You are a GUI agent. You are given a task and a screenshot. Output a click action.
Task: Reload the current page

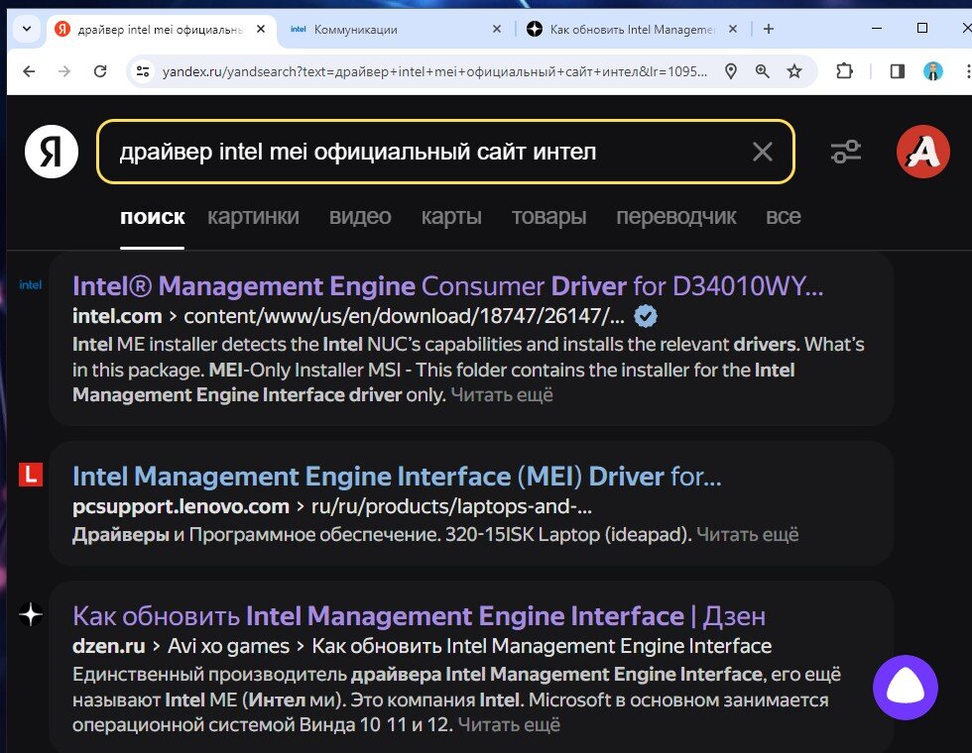(100, 71)
